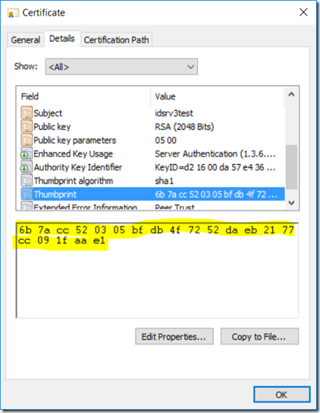Close the Certificate dialog
Screen dimensions: 320x413
pos(303,12)
